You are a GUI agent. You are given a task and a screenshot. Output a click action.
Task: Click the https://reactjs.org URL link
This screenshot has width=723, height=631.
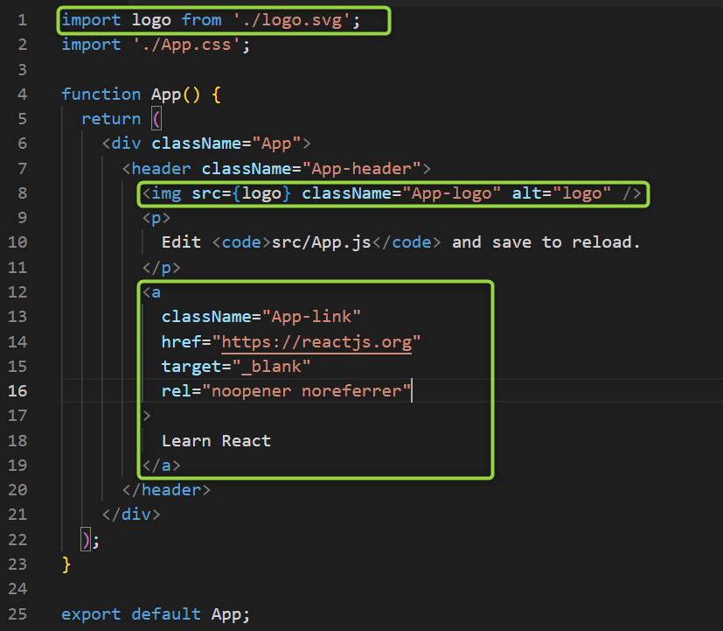point(316,340)
